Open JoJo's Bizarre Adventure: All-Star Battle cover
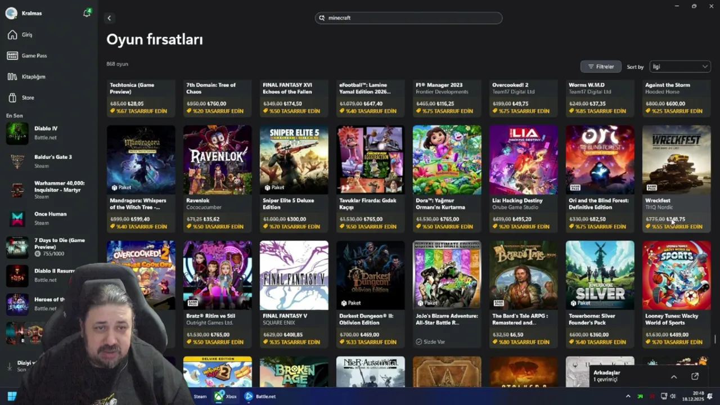This screenshot has width=720, height=405. pyautogui.click(x=447, y=275)
